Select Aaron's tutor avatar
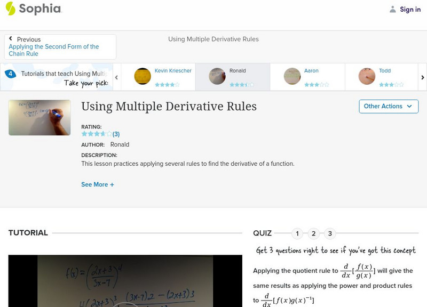The height and width of the screenshot is (307, 427). 291,76
